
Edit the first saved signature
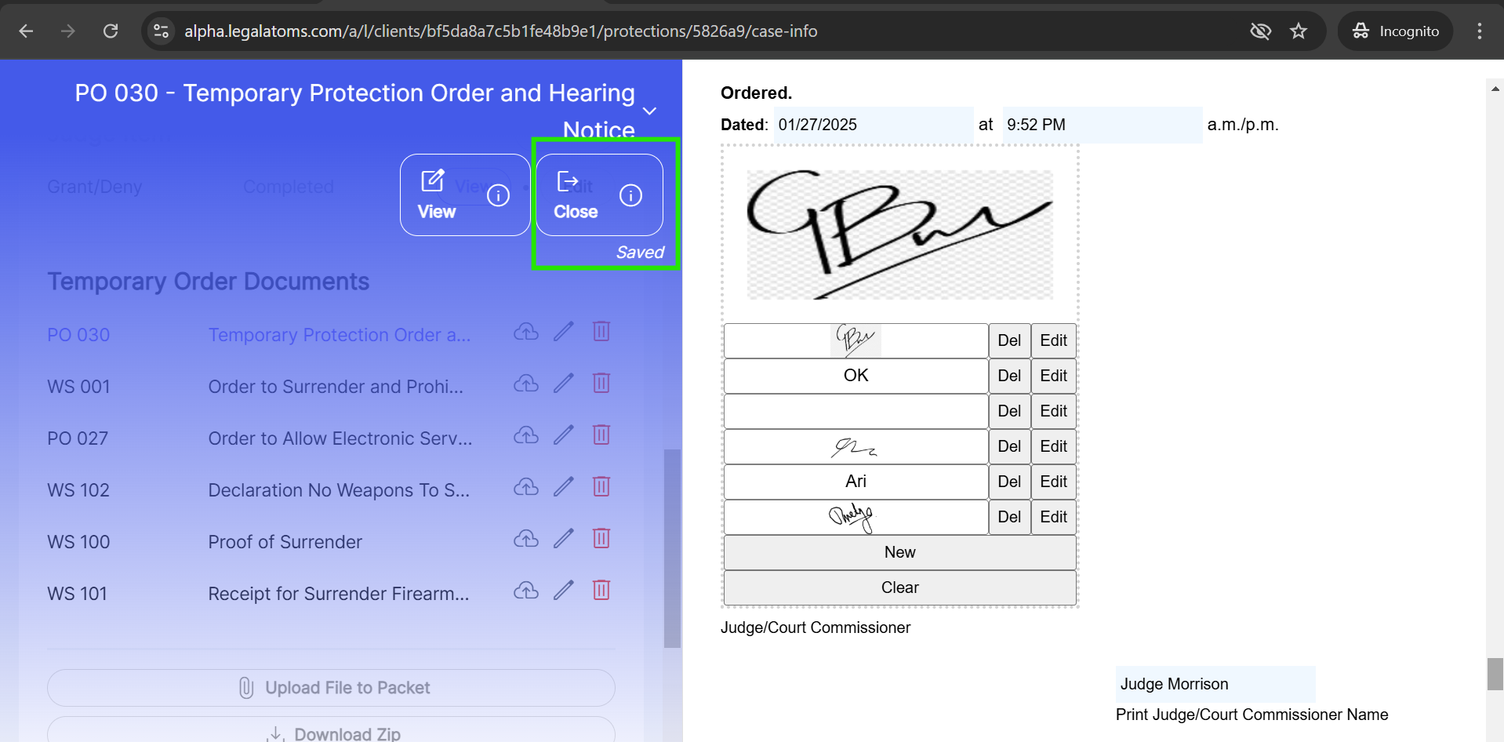(1053, 340)
